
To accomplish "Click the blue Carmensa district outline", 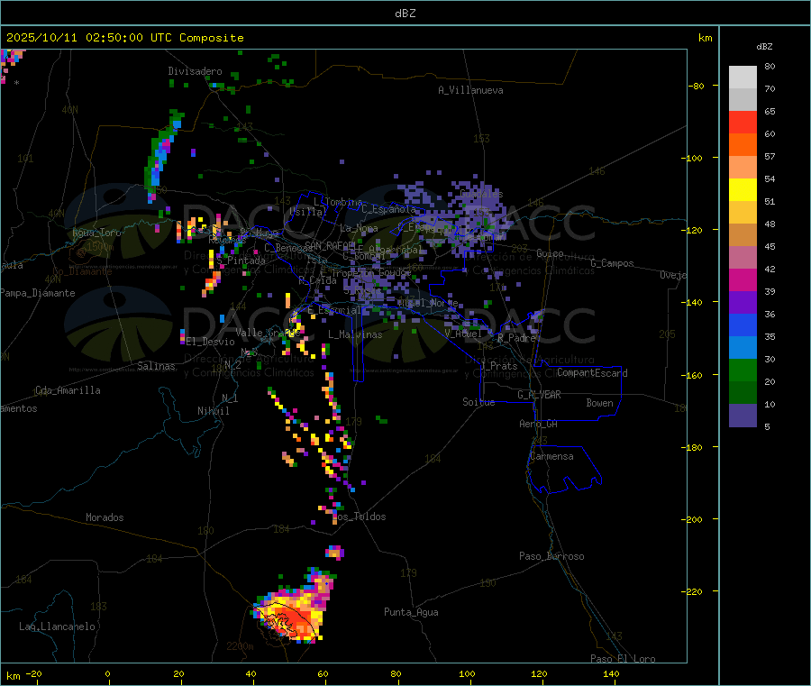I will [564, 470].
